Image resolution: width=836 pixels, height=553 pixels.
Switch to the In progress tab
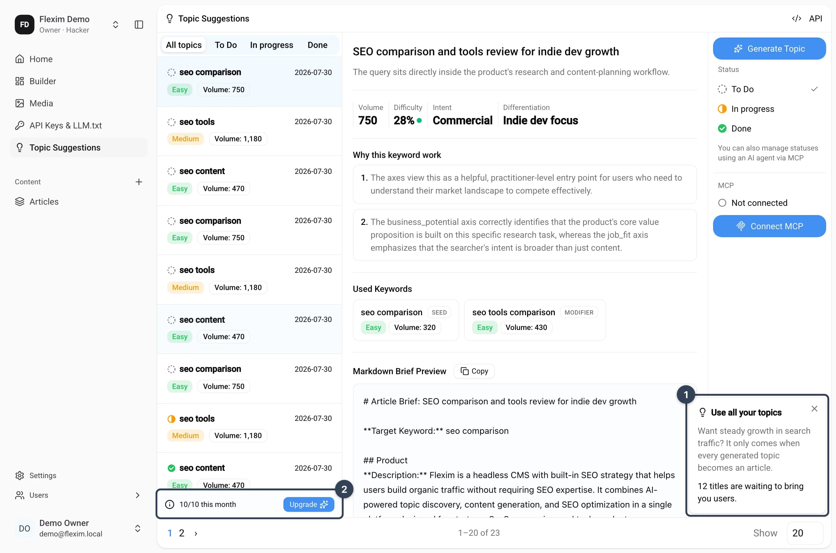click(271, 45)
